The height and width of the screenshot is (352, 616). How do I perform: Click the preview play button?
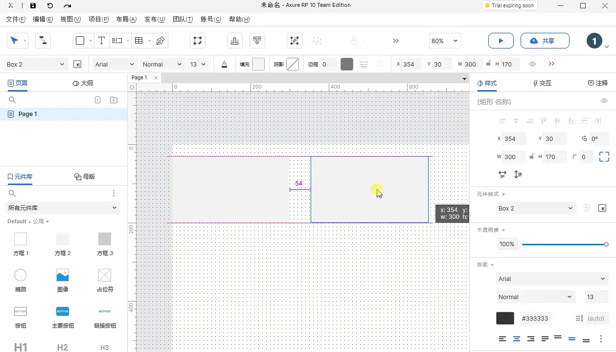pos(501,41)
